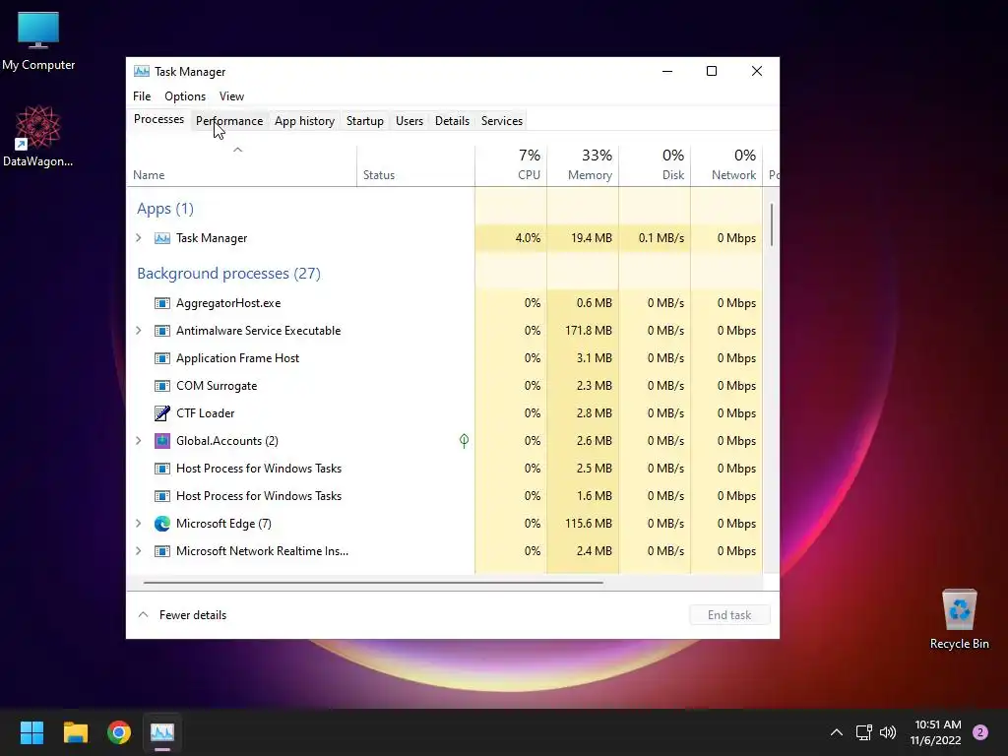
Task: Click the Antimalware Service Executable icon
Action: (x=162, y=331)
